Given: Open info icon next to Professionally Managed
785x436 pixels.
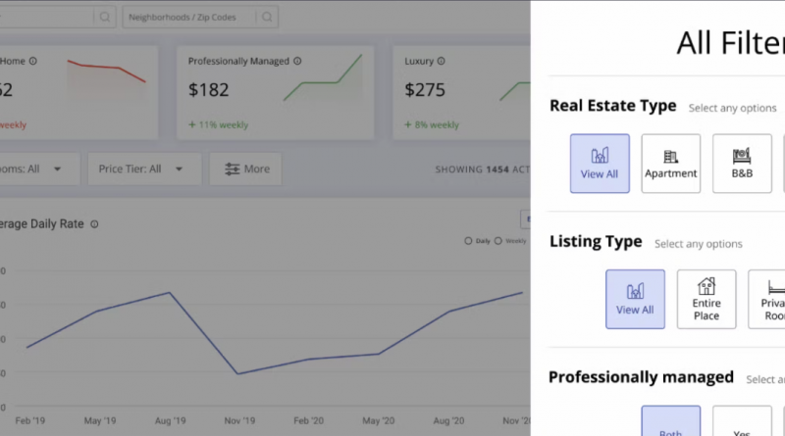Looking at the screenshot, I should 297,61.
